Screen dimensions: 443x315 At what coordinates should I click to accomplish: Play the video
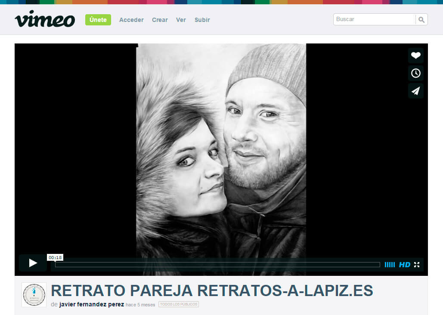[x=33, y=263]
